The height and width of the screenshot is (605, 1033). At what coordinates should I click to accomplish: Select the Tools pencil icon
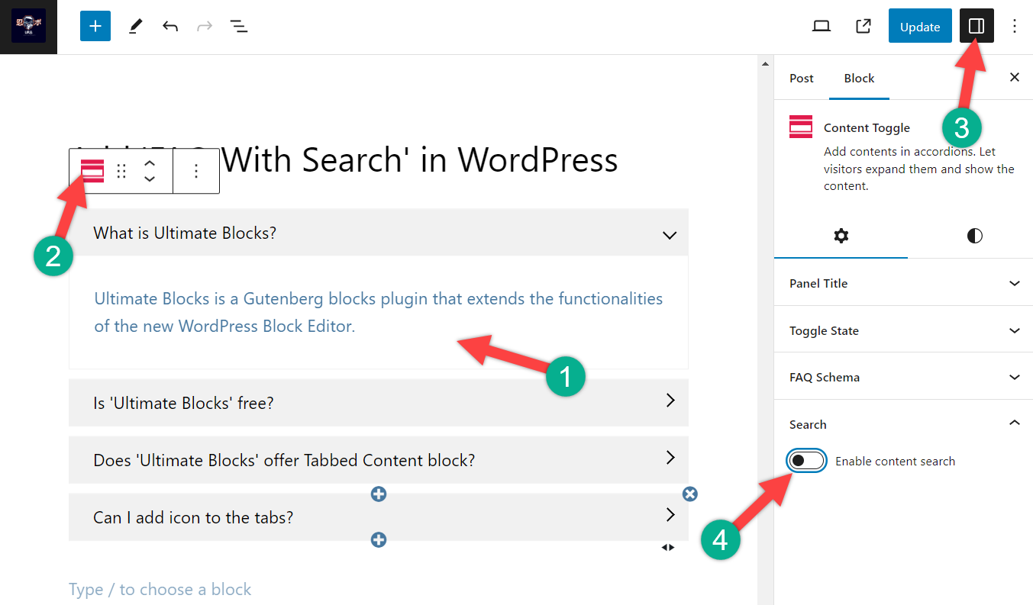pos(135,27)
